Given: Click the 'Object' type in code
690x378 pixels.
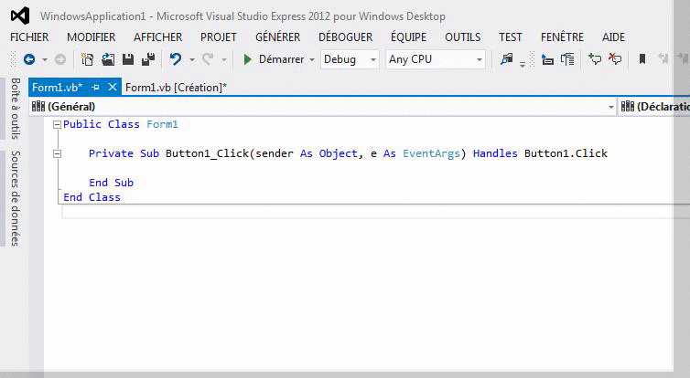Looking at the screenshot, I should [x=339, y=153].
